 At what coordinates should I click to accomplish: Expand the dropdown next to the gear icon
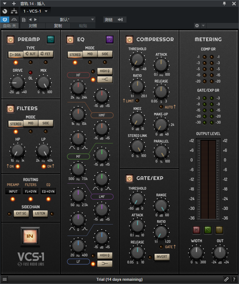pos(203,26)
